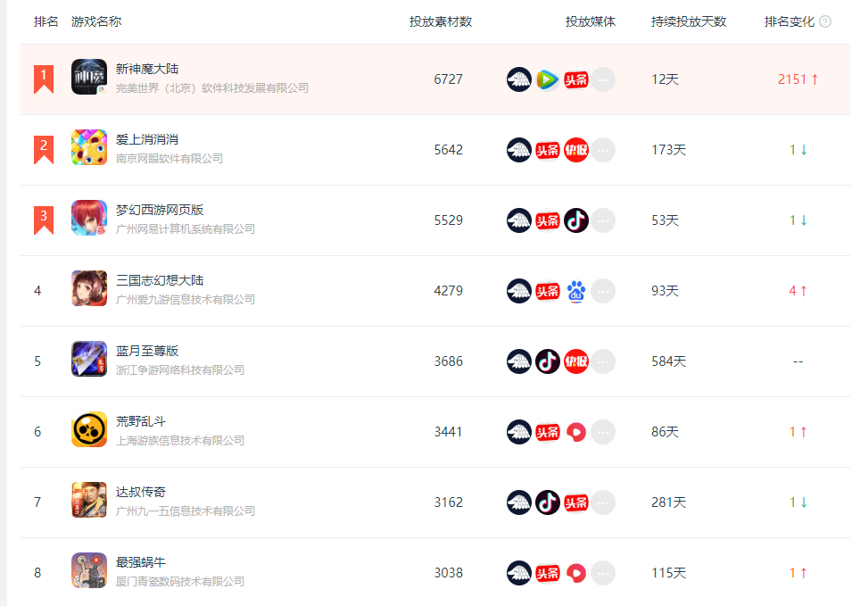Screen dimensions: 852x606
Task: Show more media for 新神魔大陆
Action: 603,80
